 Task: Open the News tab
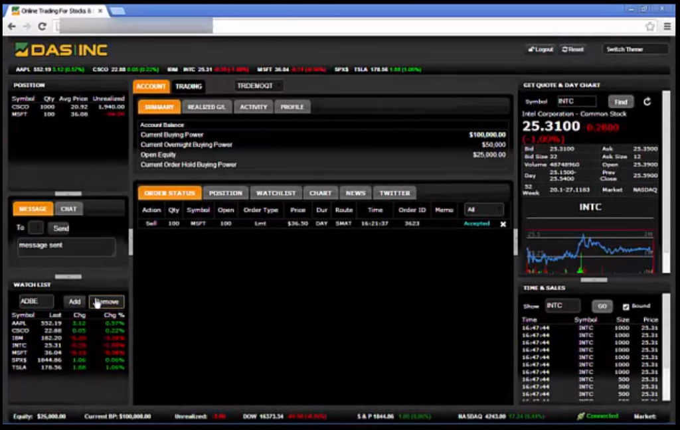click(x=356, y=193)
